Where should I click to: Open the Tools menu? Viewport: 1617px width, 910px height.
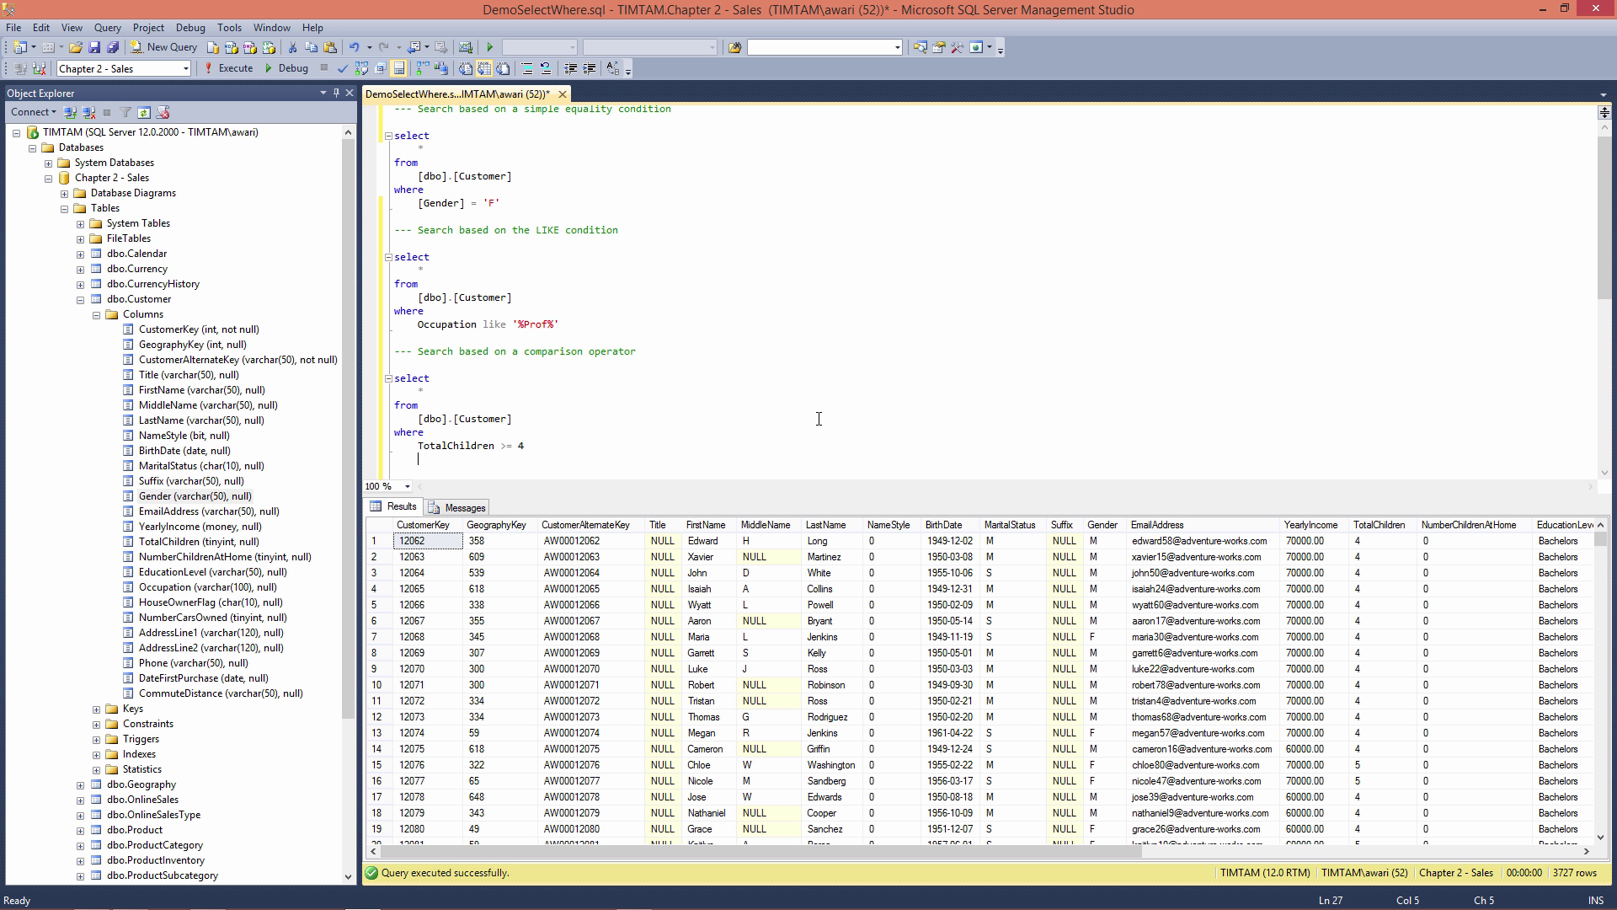[229, 28]
